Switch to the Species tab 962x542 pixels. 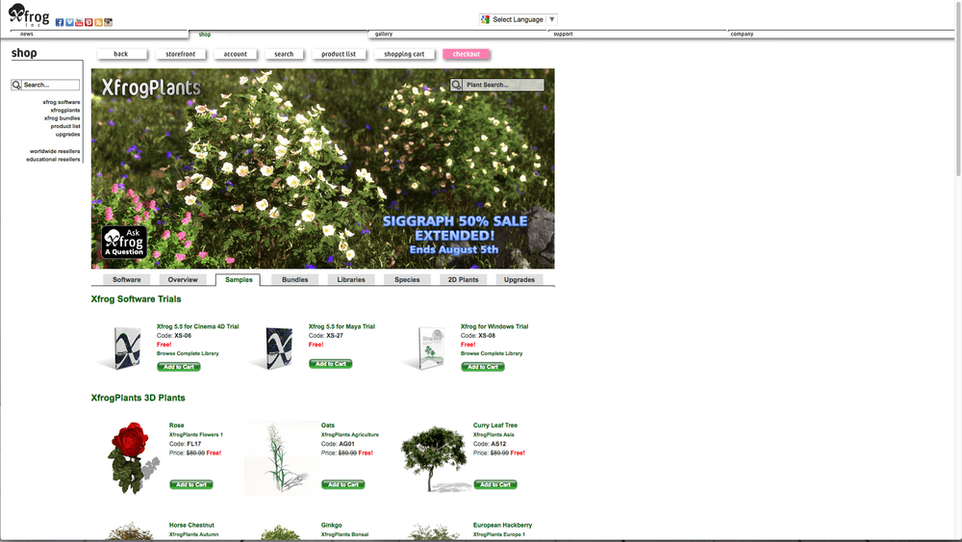(x=407, y=280)
